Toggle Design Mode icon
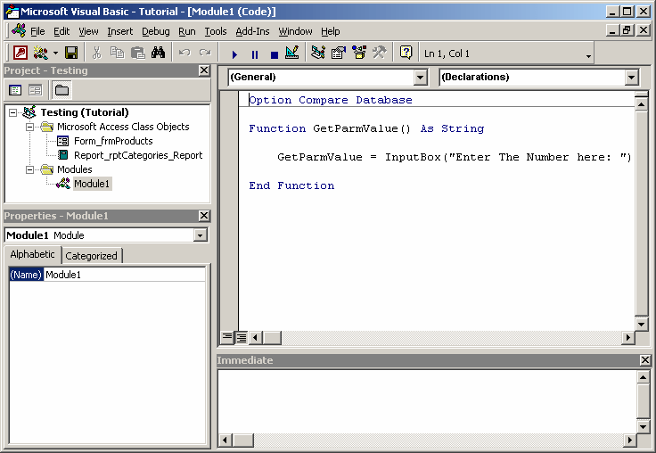 pos(292,54)
